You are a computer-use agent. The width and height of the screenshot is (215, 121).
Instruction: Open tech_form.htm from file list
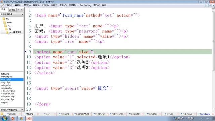(x=7, y=94)
